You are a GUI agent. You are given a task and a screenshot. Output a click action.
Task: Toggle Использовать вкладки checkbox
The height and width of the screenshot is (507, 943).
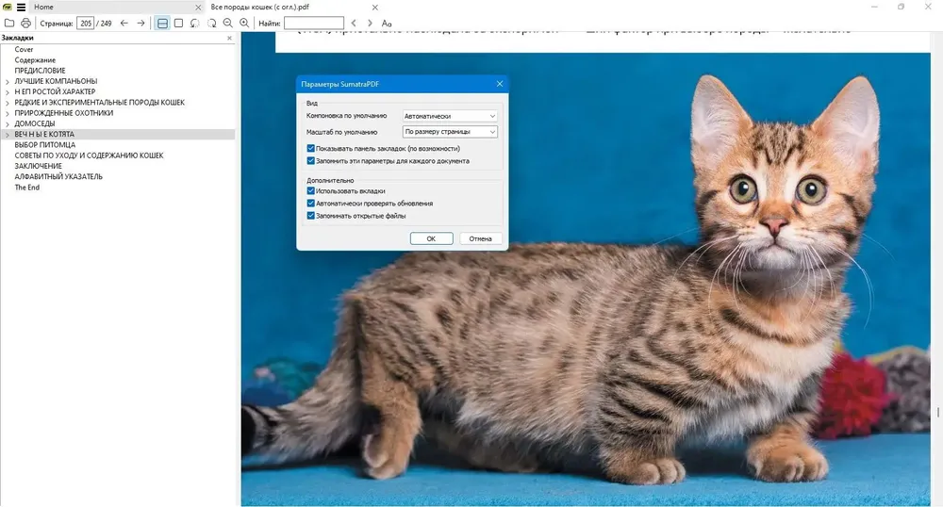pyautogui.click(x=311, y=191)
